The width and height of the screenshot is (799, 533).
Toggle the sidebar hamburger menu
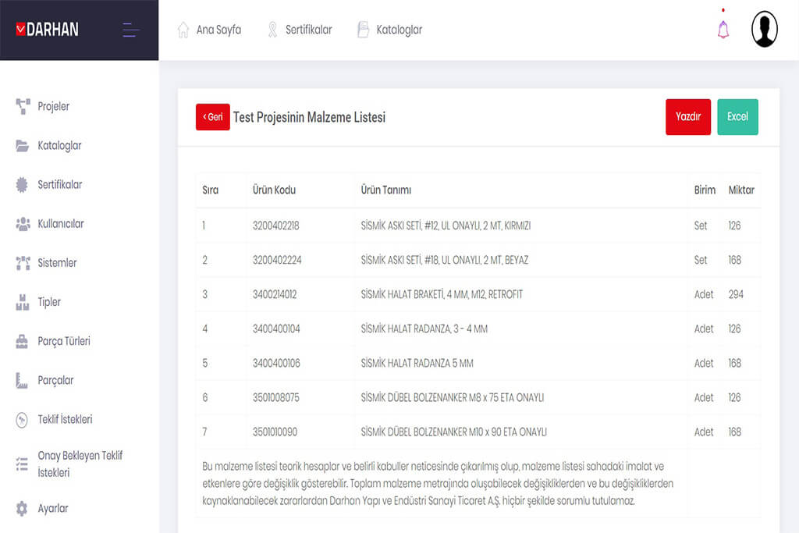pyautogui.click(x=131, y=30)
